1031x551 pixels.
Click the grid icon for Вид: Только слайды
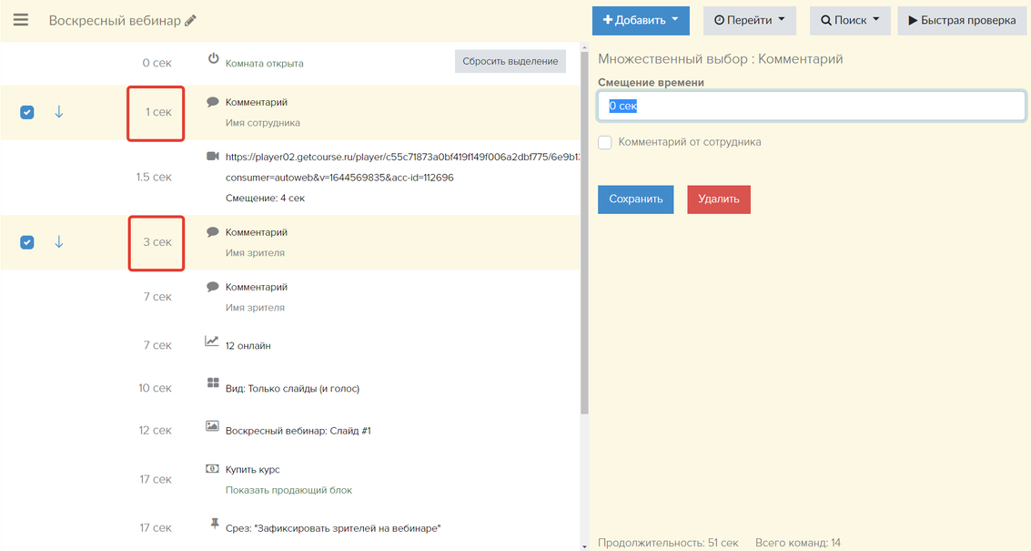(x=213, y=383)
